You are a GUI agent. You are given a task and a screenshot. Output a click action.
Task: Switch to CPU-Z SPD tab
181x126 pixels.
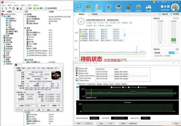[39, 68]
